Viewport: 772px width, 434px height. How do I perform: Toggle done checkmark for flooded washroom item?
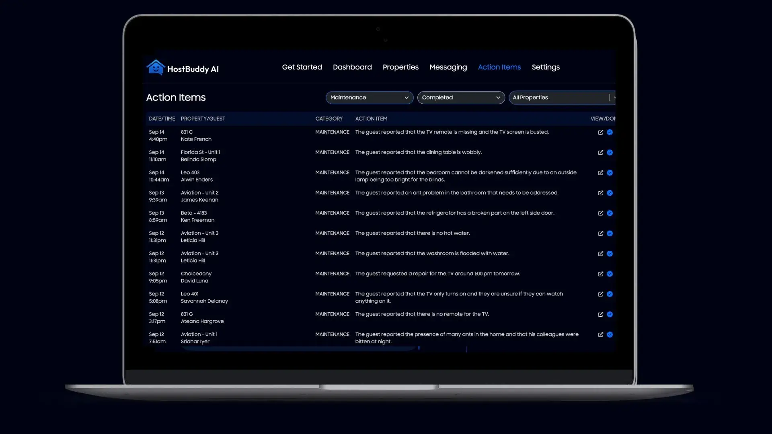610,254
